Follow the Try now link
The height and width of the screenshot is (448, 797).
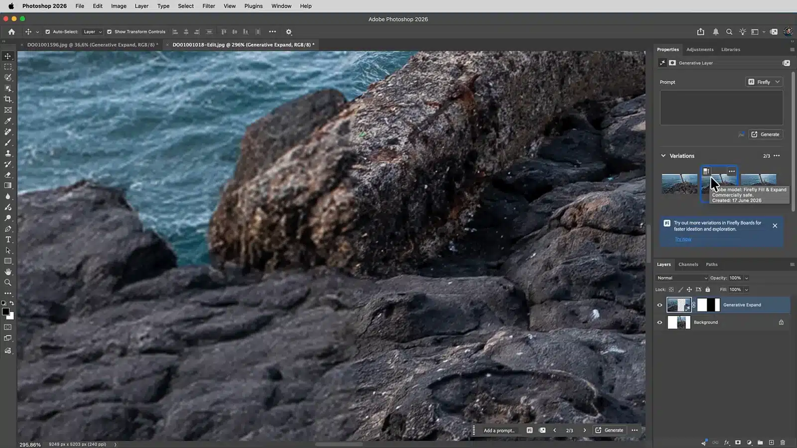coord(683,239)
